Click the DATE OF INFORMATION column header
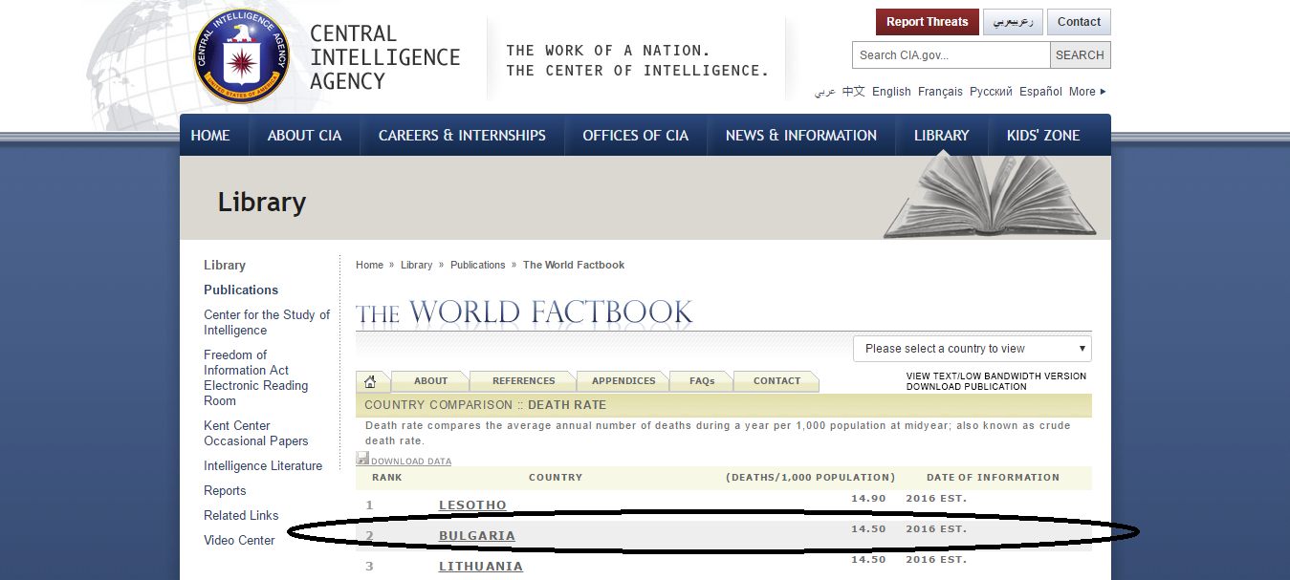Viewport: 1290px width, 580px height. pyautogui.click(x=993, y=478)
